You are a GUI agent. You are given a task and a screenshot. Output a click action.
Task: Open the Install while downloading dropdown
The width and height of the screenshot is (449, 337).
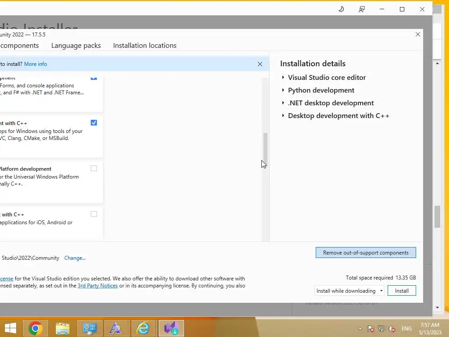coord(349,291)
